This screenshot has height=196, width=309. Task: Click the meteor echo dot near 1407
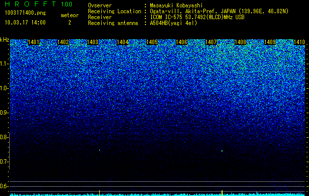tap(222, 151)
